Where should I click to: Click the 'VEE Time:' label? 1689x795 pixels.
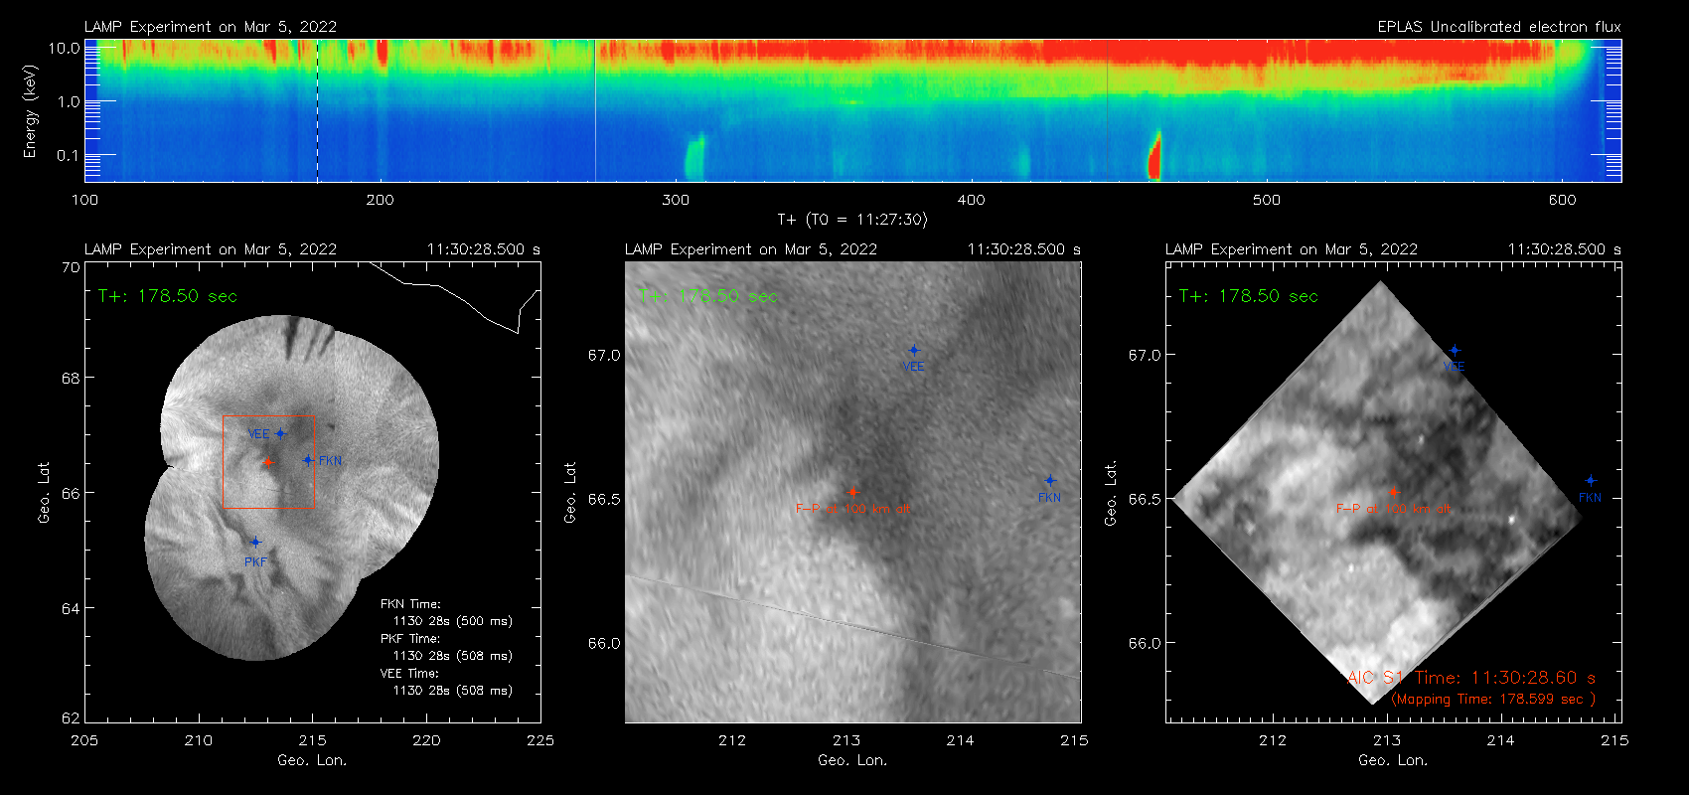410,674
